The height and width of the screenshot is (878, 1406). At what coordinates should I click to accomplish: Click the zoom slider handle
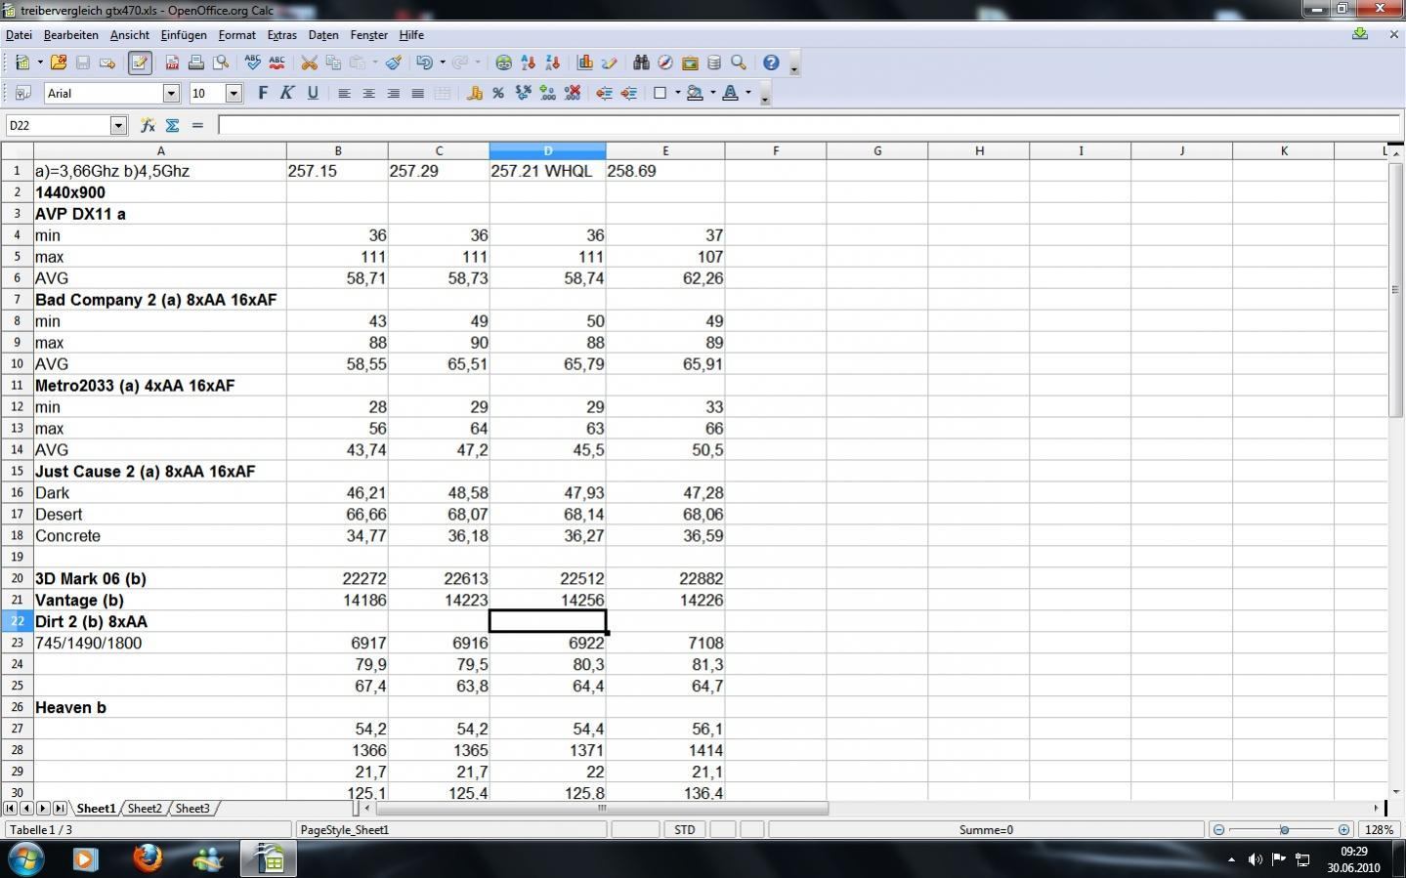pos(1284,829)
